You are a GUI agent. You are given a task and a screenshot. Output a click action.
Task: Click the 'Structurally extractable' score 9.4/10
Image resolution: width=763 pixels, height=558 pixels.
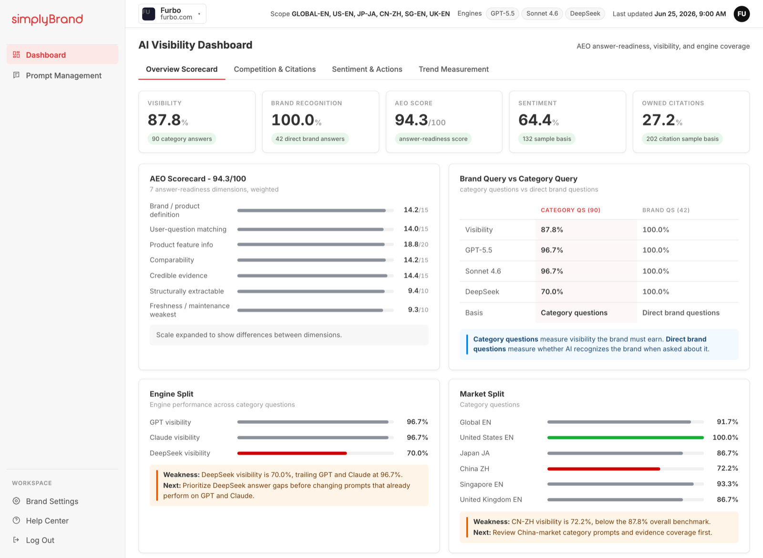(418, 291)
